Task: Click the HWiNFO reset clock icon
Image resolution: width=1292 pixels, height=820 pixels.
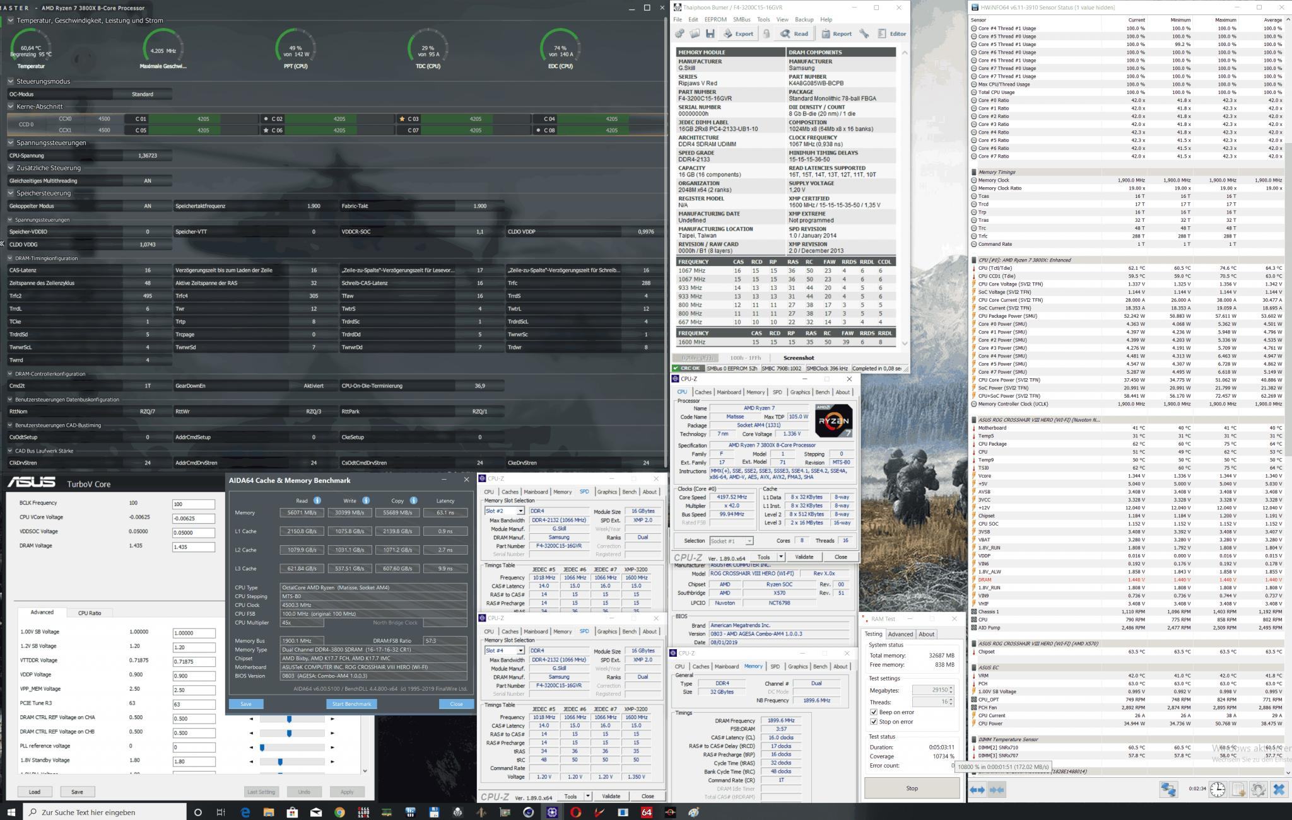Action: 1218,790
